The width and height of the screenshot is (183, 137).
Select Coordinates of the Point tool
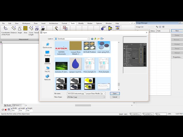coord(5,31)
